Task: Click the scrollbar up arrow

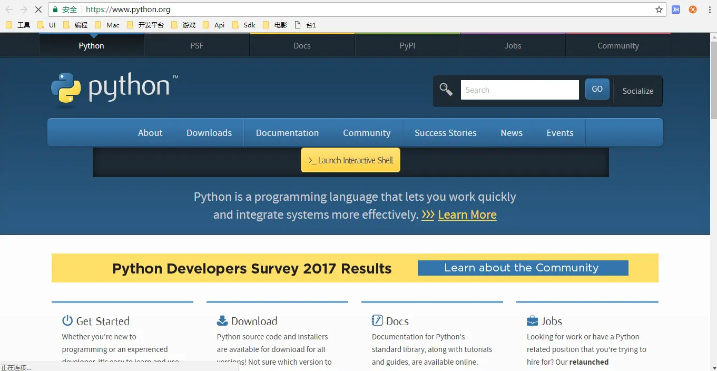Action: tap(713, 37)
